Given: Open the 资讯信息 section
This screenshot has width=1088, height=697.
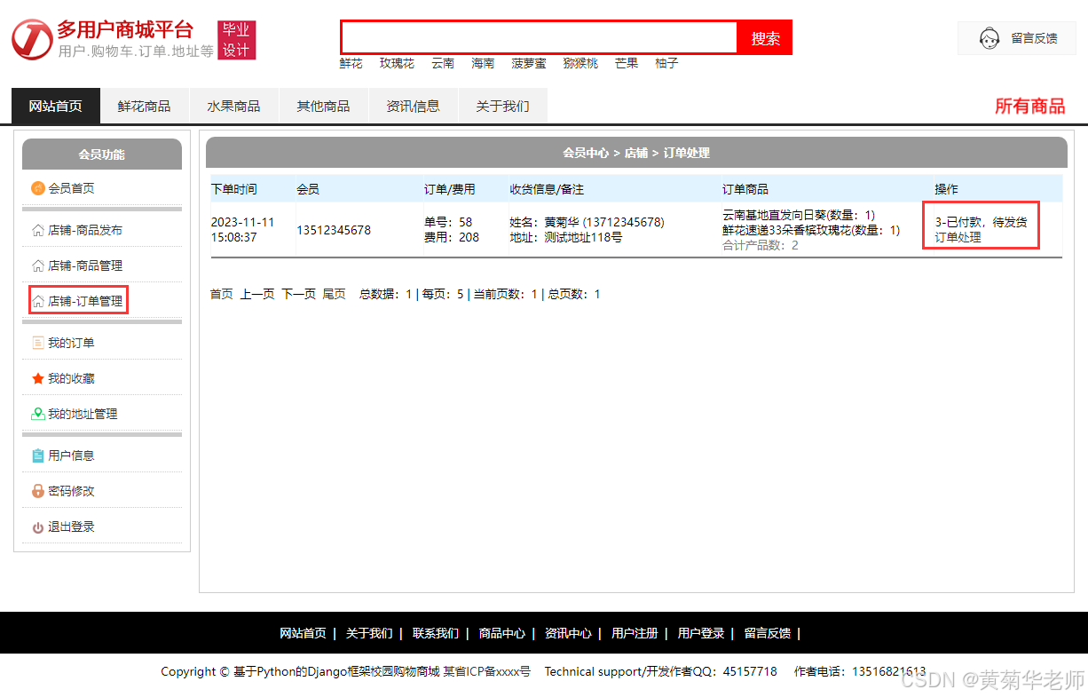Looking at the screenshot, I should pos(413,105).
